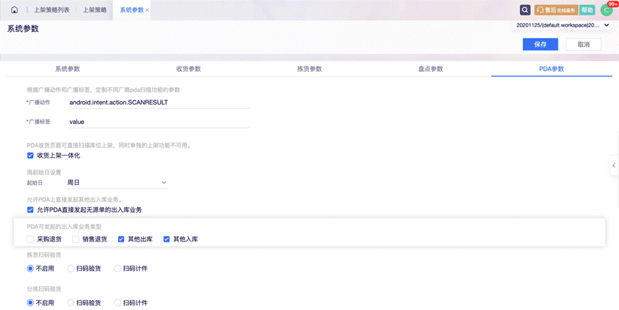Open the 系统参数 settings section tab

[68, 69]
